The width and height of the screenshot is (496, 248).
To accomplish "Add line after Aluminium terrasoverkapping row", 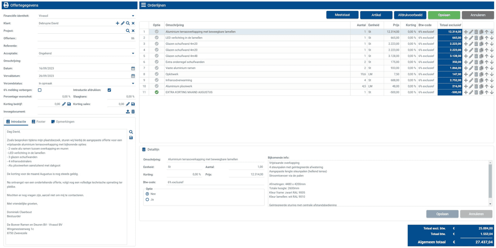I will point(466,32).
